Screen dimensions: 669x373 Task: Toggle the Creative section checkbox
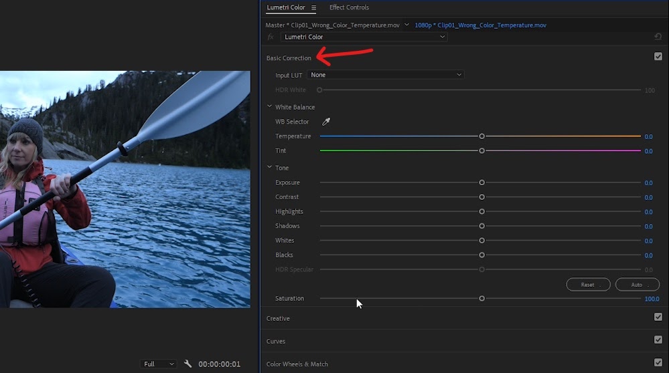pyautogui.click(x=658, y=317)
